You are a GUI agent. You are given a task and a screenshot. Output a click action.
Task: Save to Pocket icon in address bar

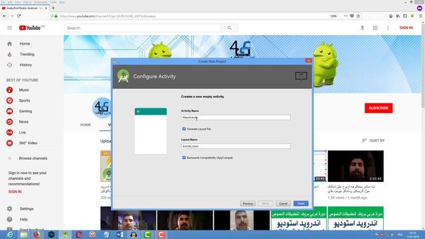[352, 16]
